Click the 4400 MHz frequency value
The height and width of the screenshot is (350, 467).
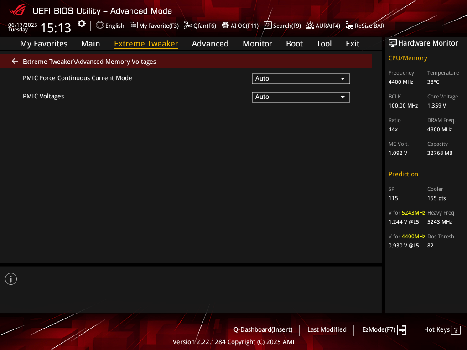click(401, 82)
